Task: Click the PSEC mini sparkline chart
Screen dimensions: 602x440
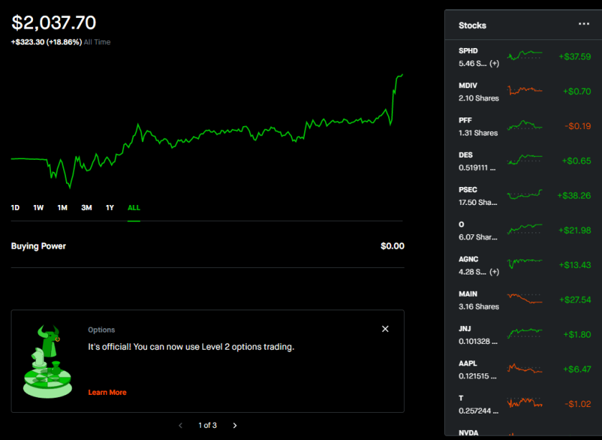Action: [x=525, y=195]
